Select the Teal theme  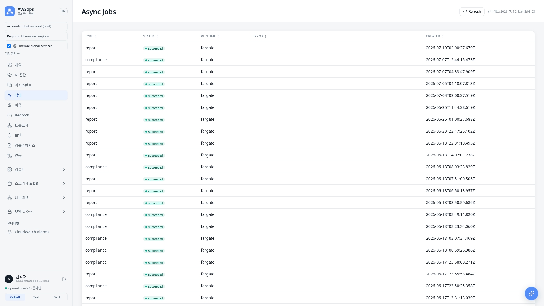pyautogui.click(x=36, y=297)
